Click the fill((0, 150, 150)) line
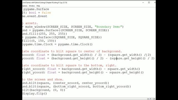This screenshot has height=100, width=178. 39,41
